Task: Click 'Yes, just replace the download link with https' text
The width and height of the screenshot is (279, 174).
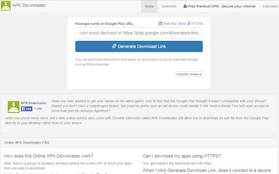Action: click(x=177, y=164)
